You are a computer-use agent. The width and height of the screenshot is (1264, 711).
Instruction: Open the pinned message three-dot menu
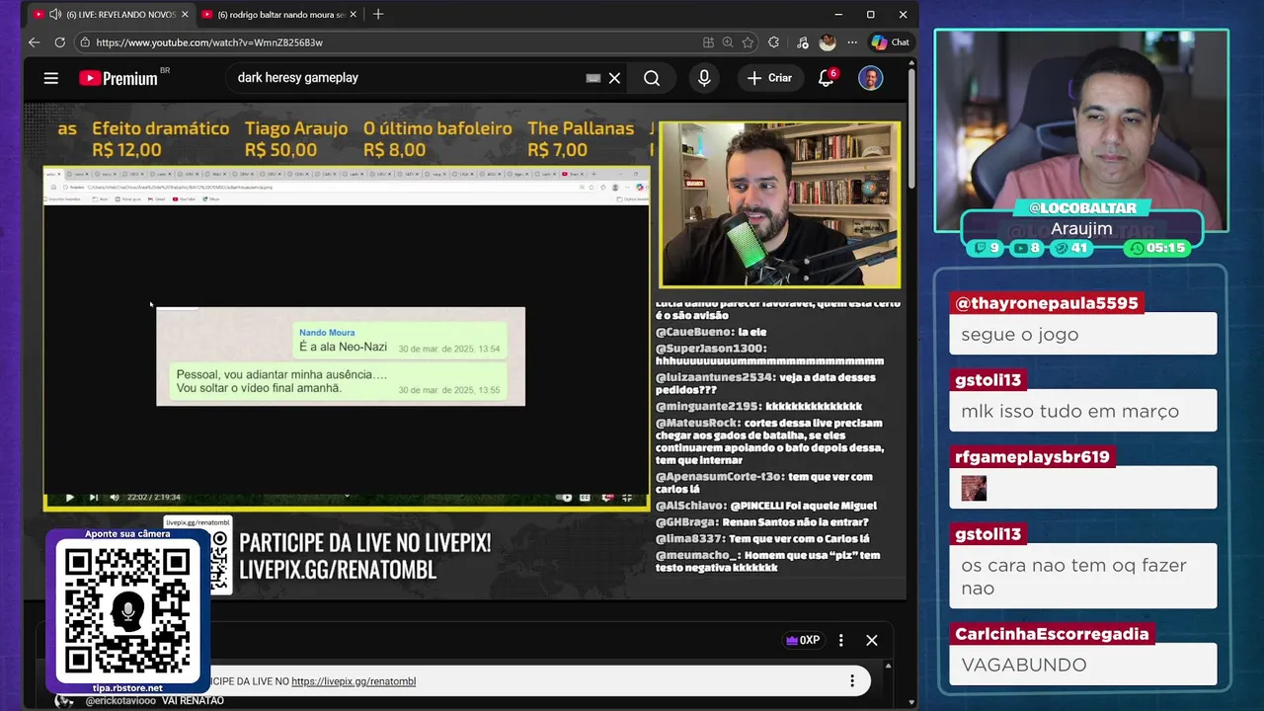point(852,680)
